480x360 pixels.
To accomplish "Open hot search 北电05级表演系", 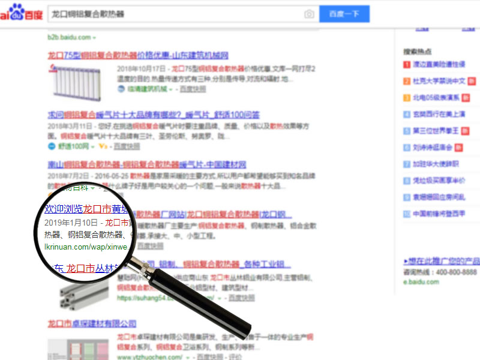I will [436, 98].
